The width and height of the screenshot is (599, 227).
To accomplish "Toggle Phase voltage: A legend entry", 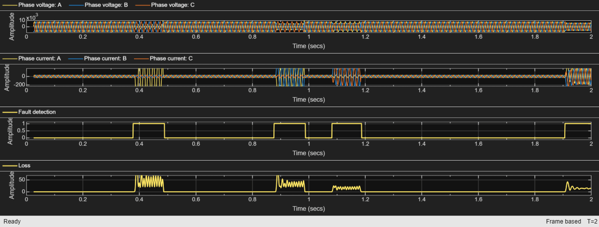I will [x=32, y=5].
